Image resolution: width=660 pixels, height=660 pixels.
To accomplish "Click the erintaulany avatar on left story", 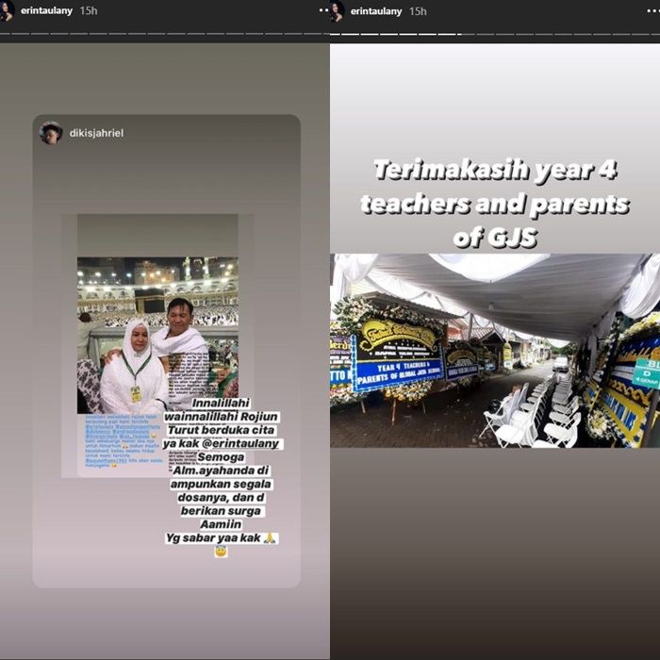I will 7,11.
